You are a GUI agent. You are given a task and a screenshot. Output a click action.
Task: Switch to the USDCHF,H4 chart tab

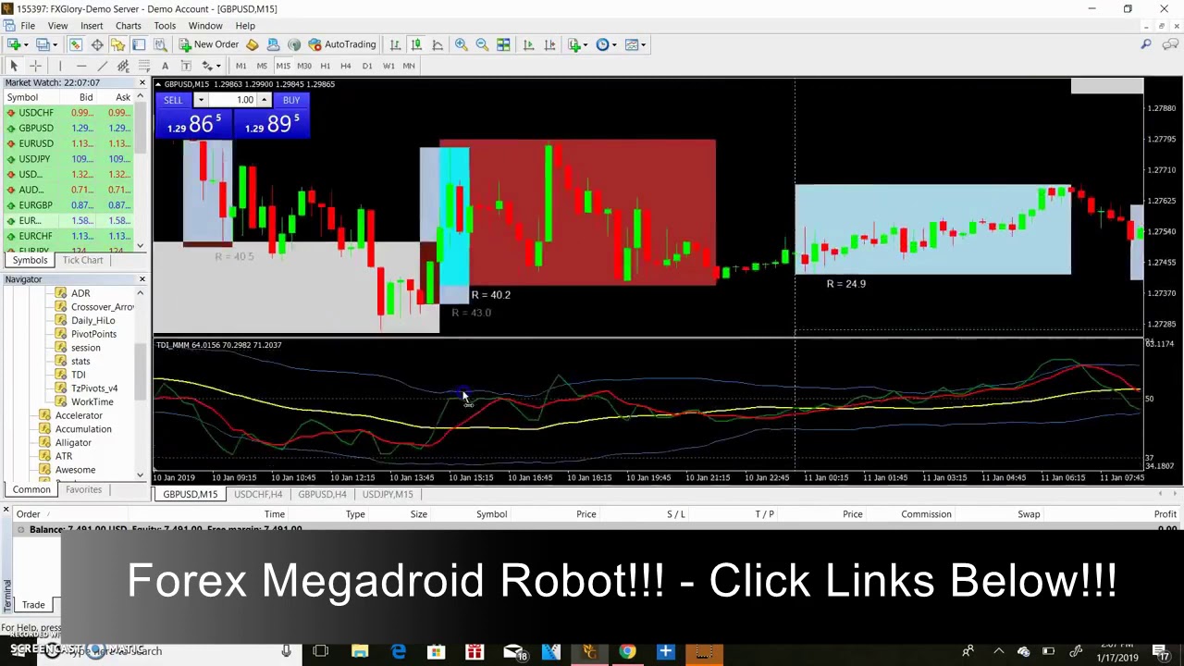[x=258, y=495]
